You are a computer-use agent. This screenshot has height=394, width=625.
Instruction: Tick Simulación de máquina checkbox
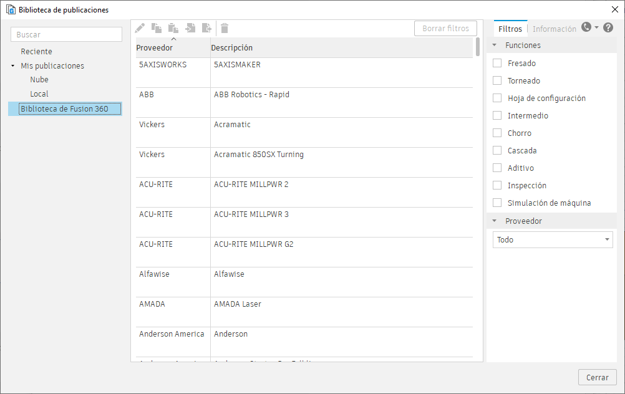(497, 203)
